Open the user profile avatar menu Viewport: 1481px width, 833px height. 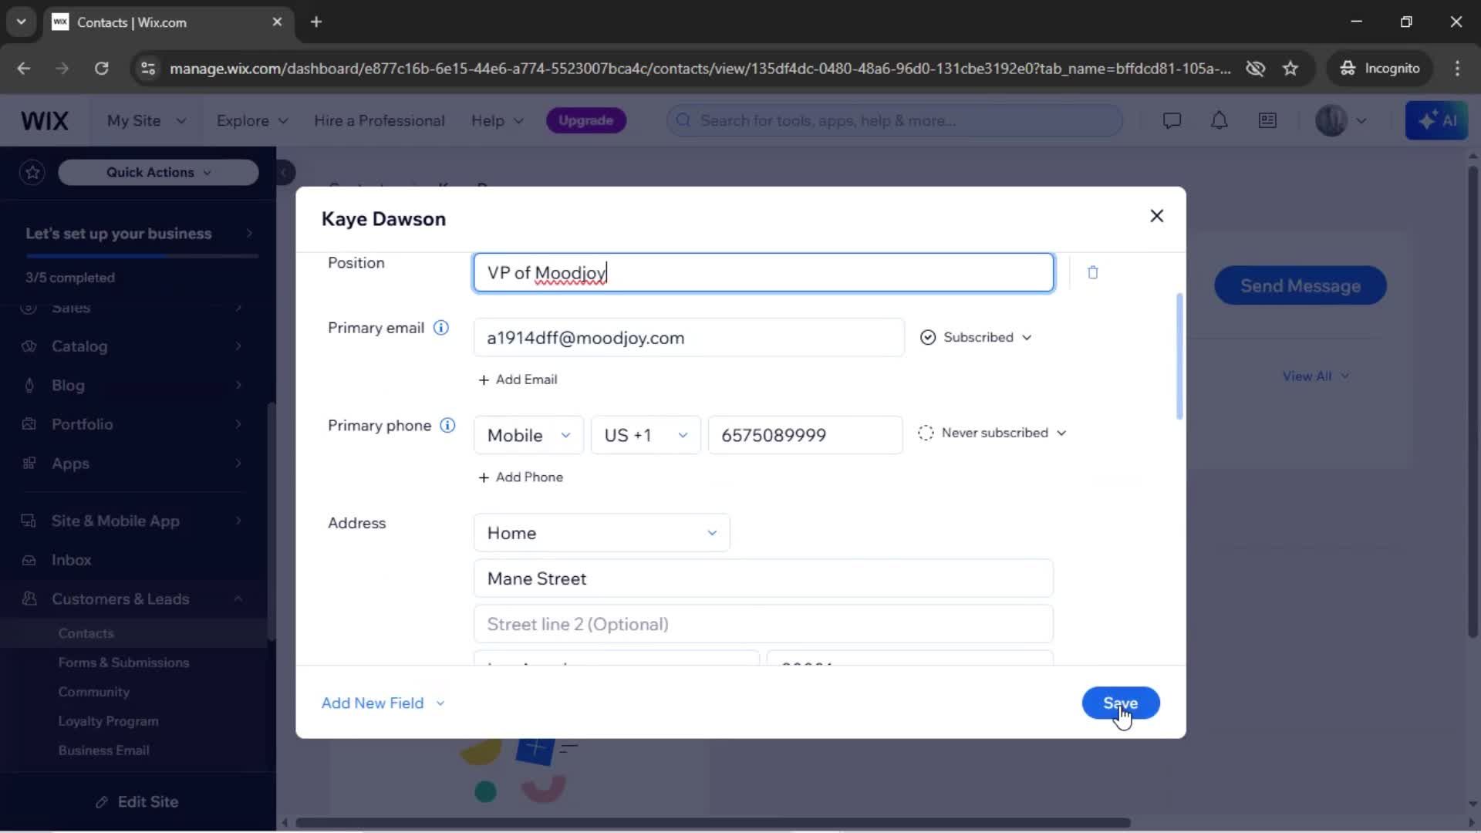coord(1341,120)
